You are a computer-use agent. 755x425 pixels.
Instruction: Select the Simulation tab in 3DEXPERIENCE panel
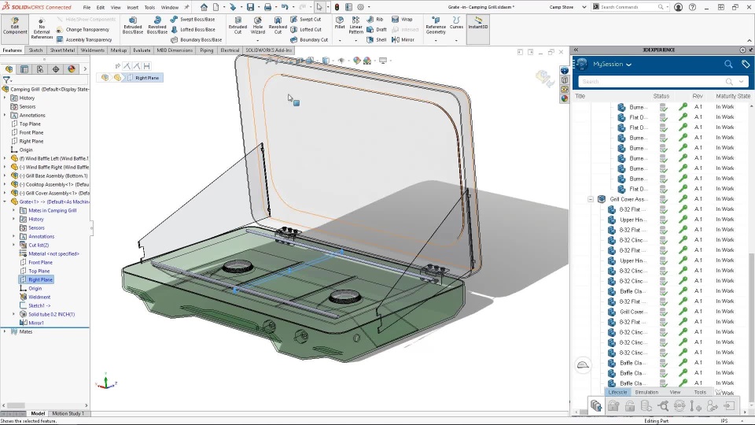tap(646, 392)
